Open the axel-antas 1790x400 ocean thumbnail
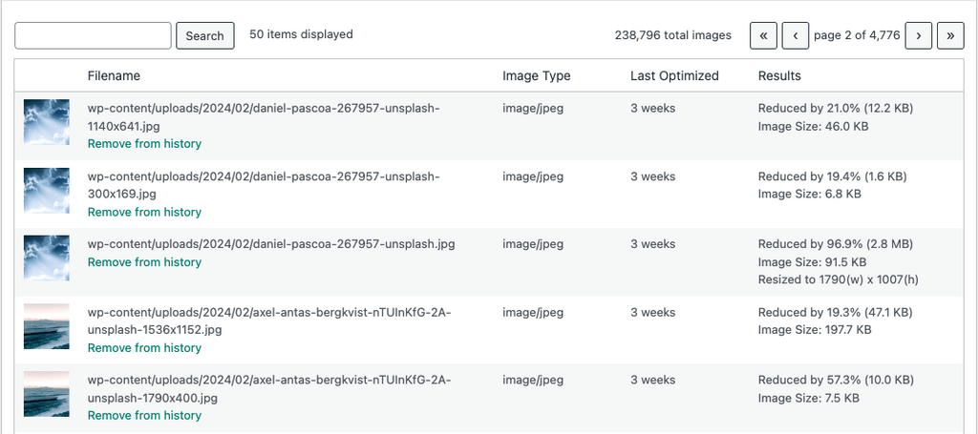The height and width of the screenshot is (434, 978). click(47, 394)
